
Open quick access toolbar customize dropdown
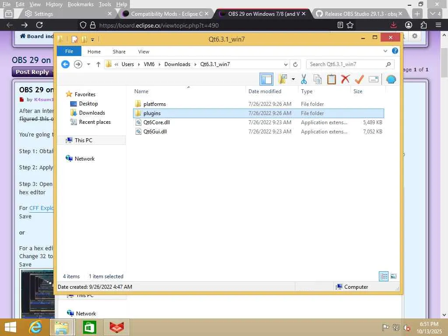[x=93, y=39]
